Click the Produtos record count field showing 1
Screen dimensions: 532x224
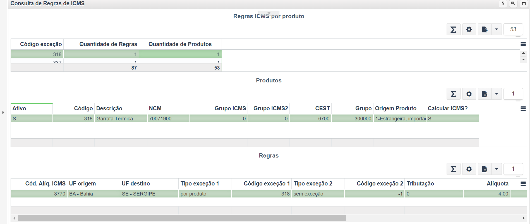[513, 94]
